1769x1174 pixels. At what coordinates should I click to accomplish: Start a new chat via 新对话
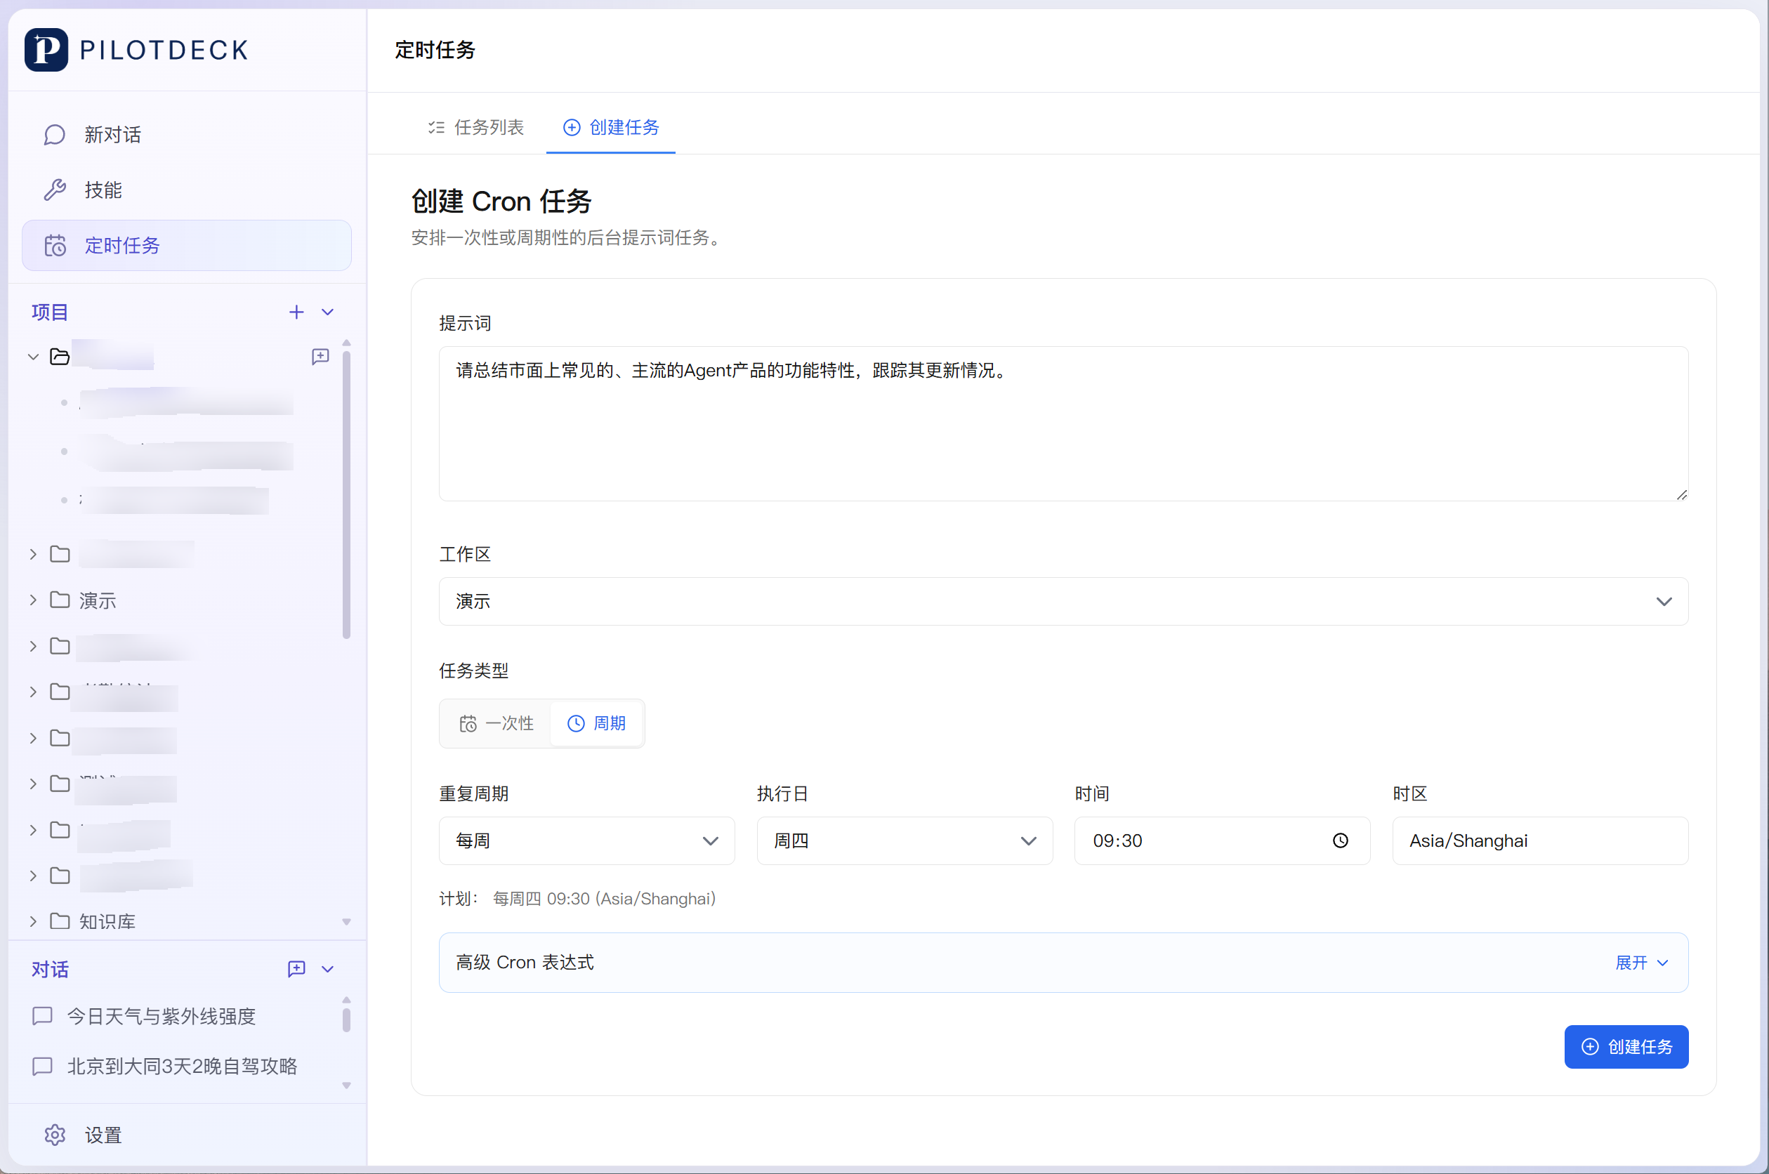pyautogui.click(x=186, y=135)
